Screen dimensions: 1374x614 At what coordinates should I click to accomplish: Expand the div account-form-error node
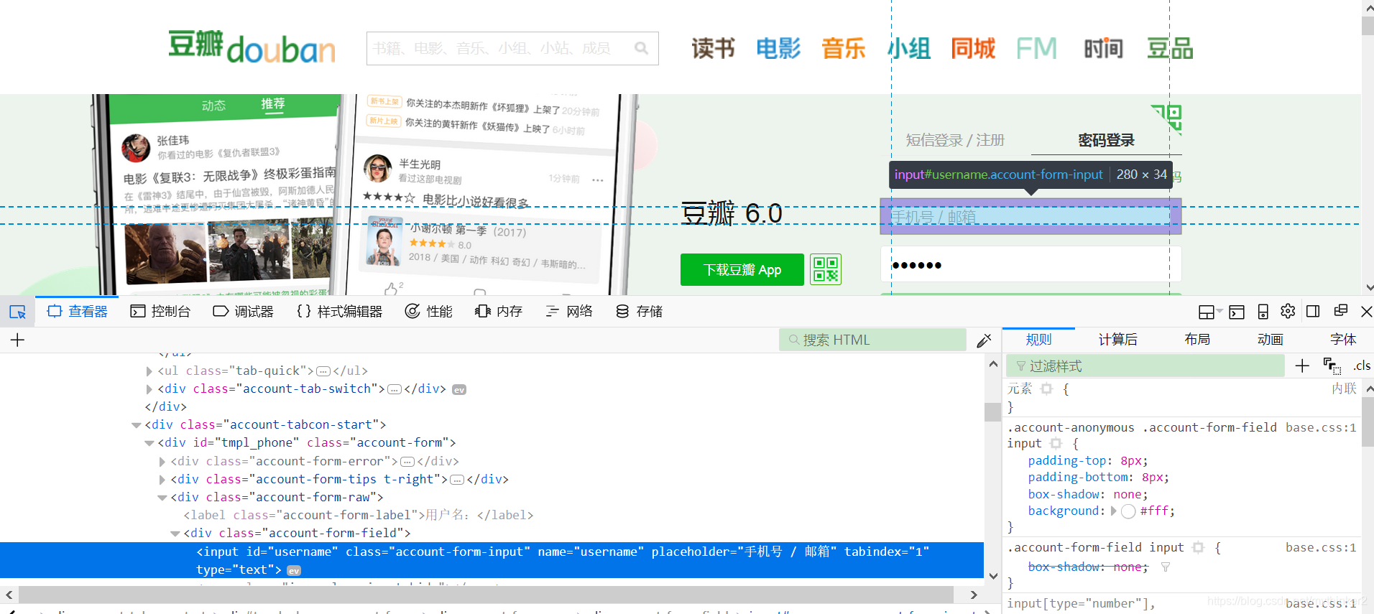point(162,462)
